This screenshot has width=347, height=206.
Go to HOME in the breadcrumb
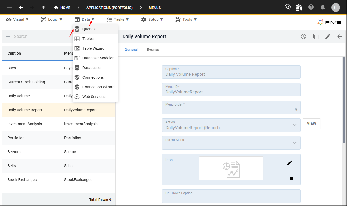click(x=62, y=8)
